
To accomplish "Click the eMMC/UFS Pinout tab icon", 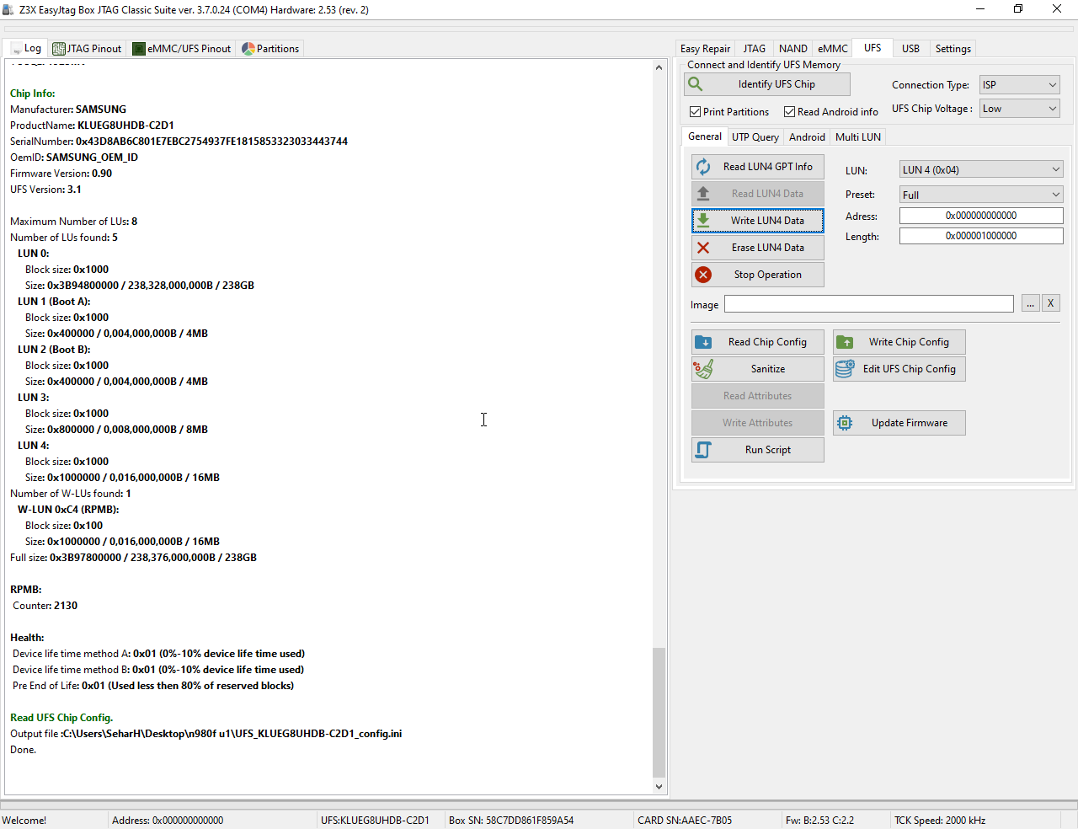I will (139, 49).
